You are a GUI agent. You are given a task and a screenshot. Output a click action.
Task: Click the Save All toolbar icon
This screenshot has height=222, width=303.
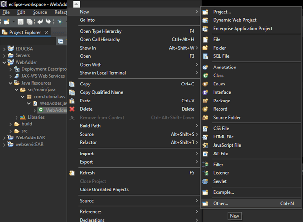tap(29, 22)
